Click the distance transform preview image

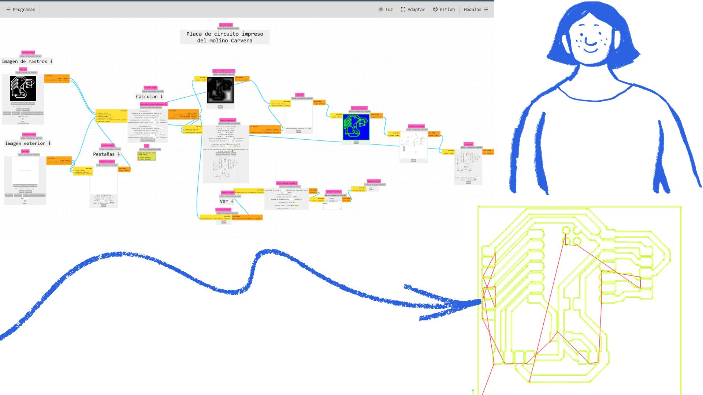pyautogui.click(x=220, y=90)
